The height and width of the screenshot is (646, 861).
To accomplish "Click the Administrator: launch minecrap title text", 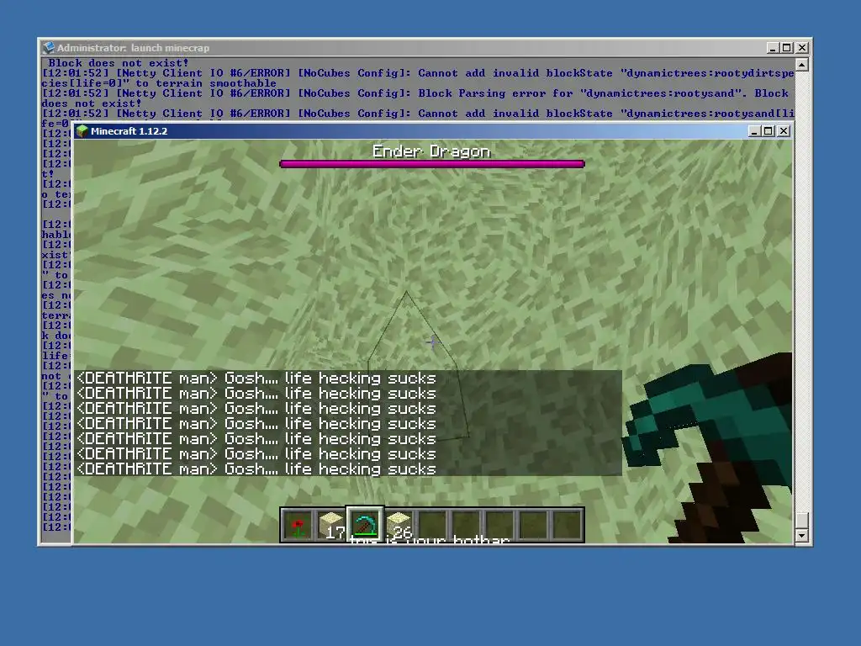I will [133, 48].
